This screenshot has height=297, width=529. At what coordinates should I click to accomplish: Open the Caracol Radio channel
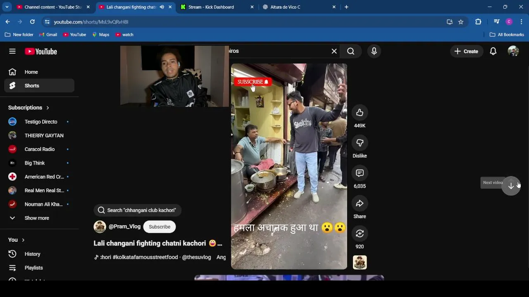(40, 149)
